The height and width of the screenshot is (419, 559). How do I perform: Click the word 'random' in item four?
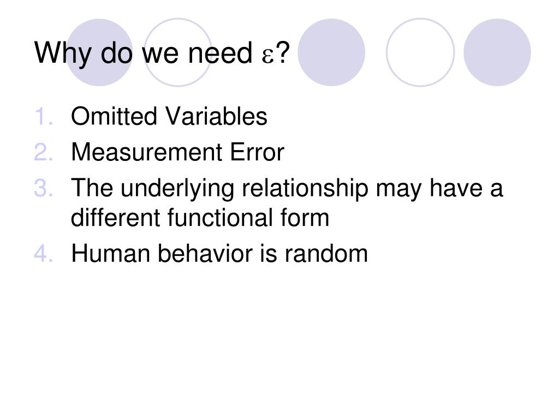click(326, 254)
